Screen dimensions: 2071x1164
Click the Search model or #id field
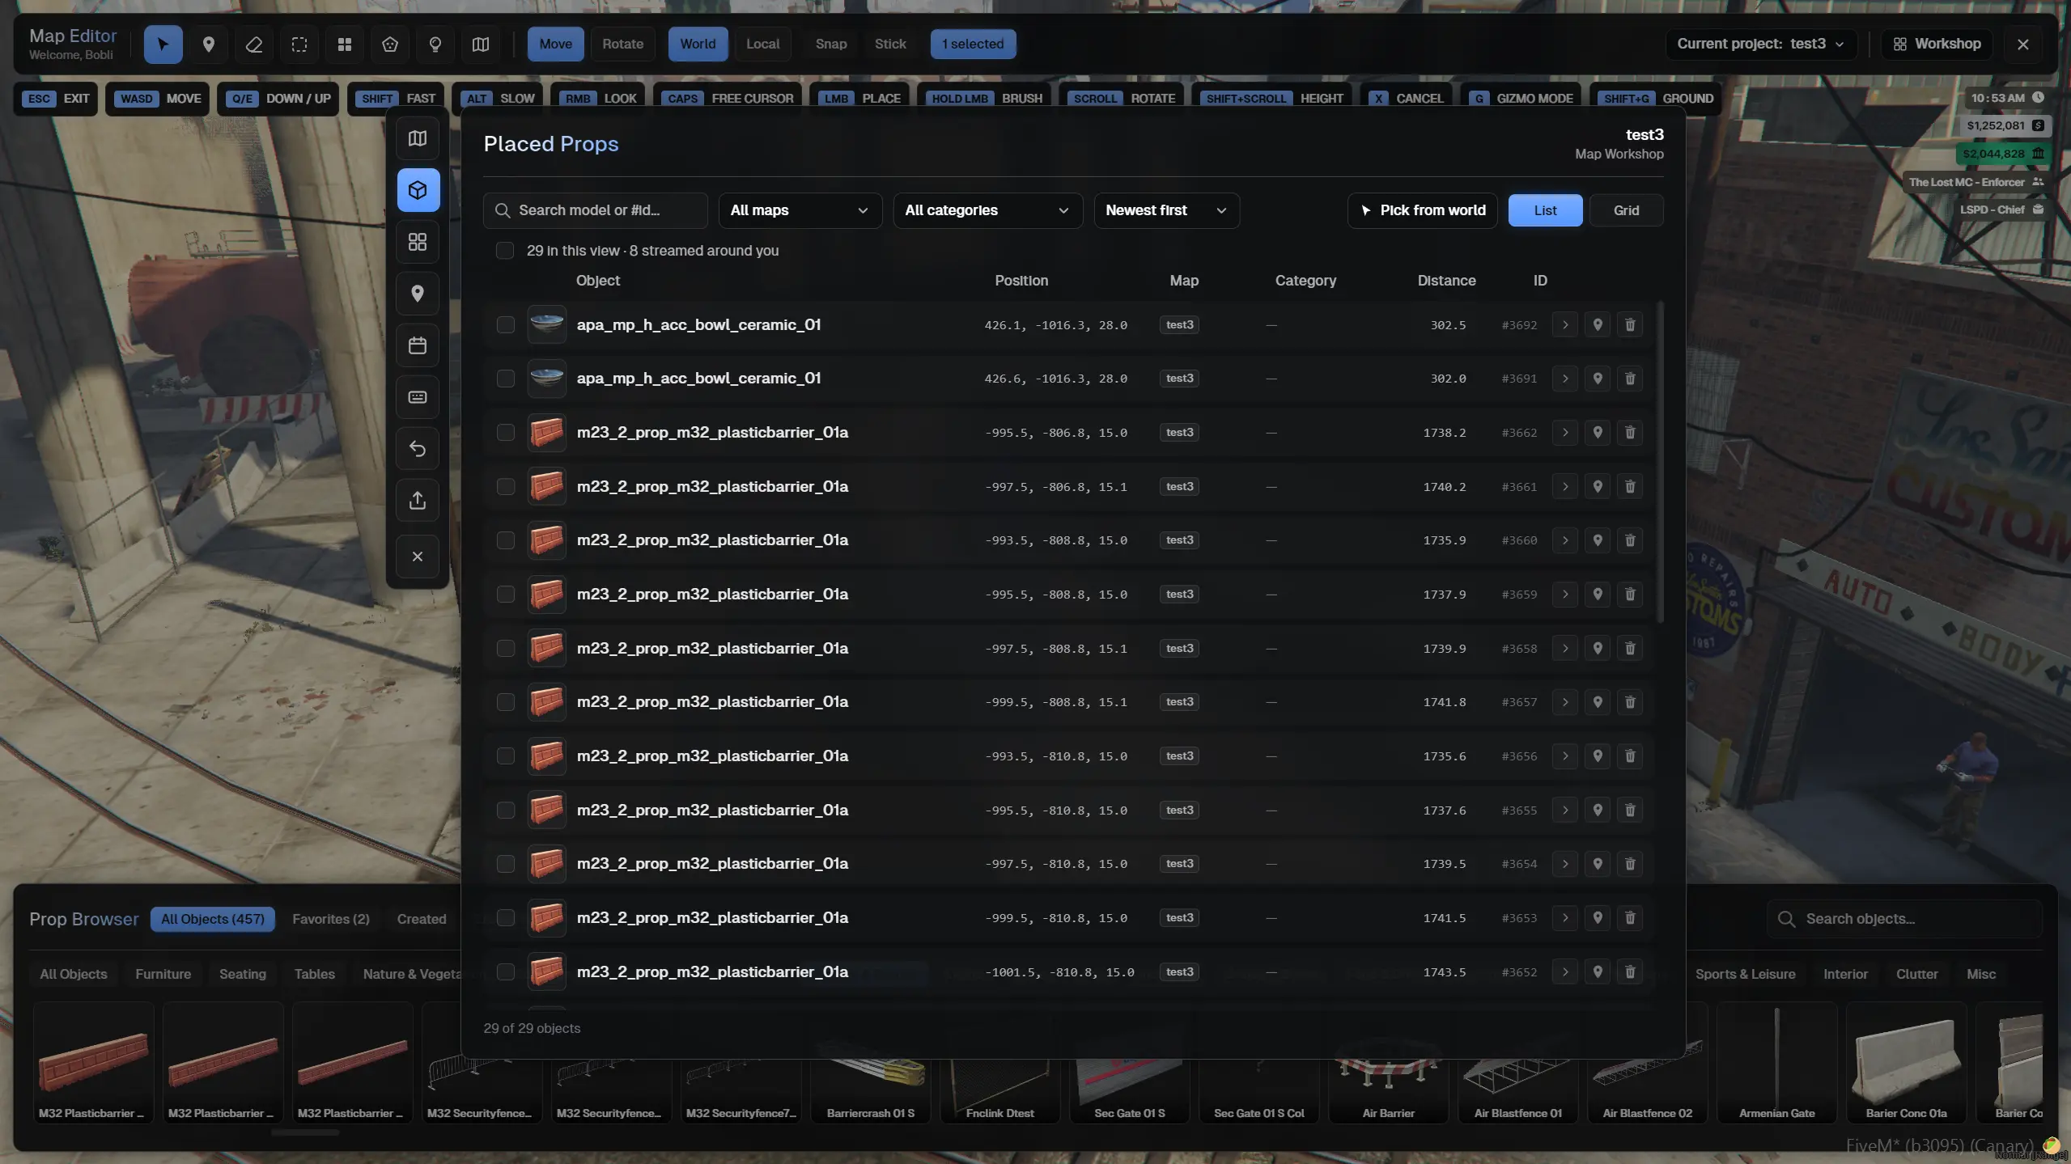(596, 210)
